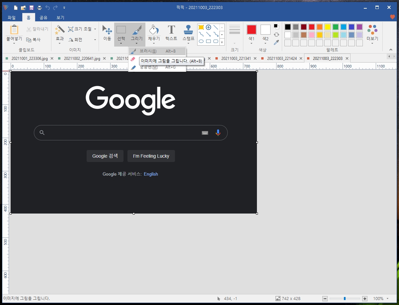Image resolution: width=399 pixels, height=305 pixels.
Task: Click the eraser icon in the drawing menu
Action: click(x=133, y=59)
